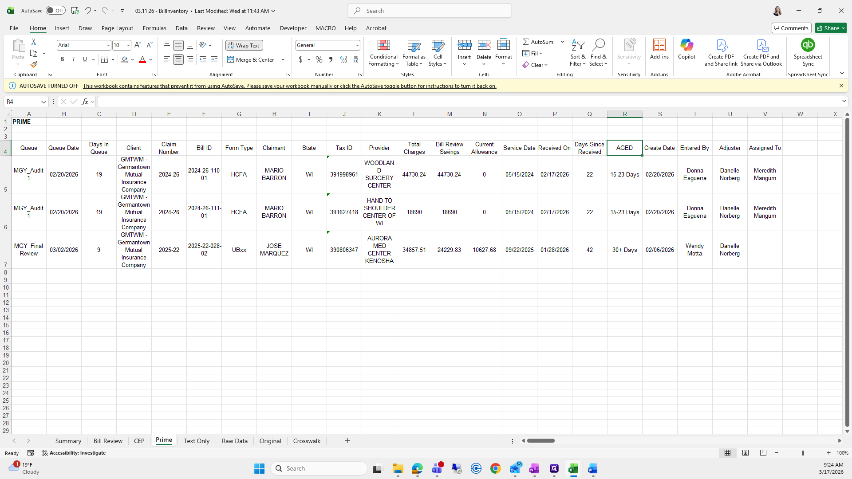Viewport: 852px width, 479px height.
Task: Click the Comments button
Action: [x=791, y=28]
